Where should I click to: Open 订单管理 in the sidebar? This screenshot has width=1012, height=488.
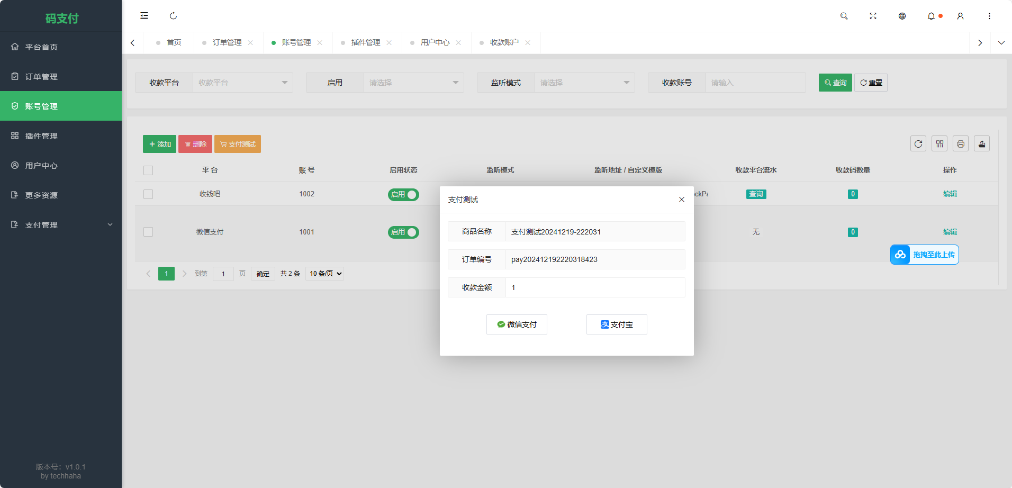click(x=61, y=76)
